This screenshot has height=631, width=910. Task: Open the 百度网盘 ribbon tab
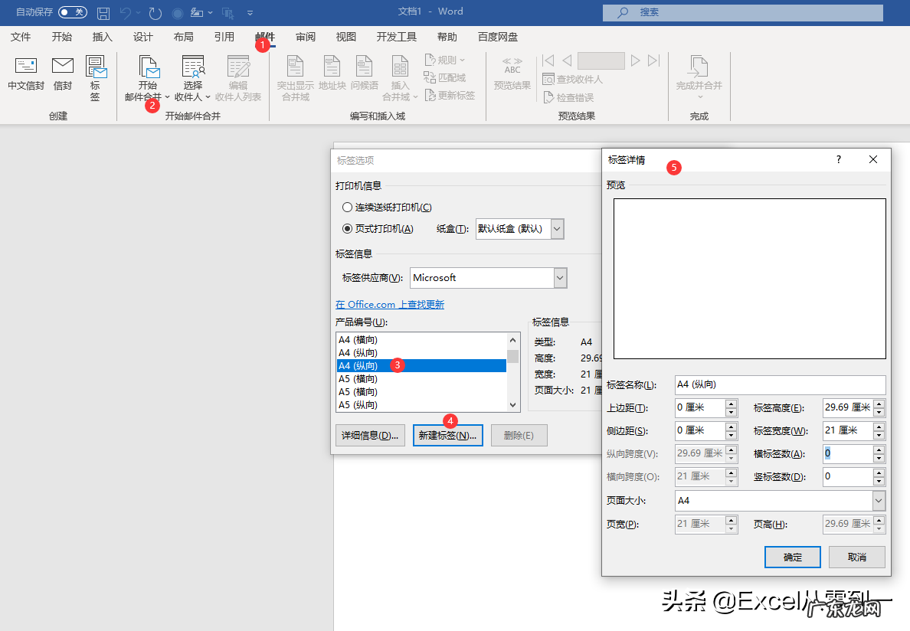pos(497,36)
